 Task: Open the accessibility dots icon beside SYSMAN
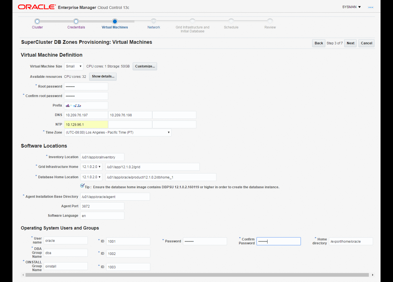click(371, 7)
